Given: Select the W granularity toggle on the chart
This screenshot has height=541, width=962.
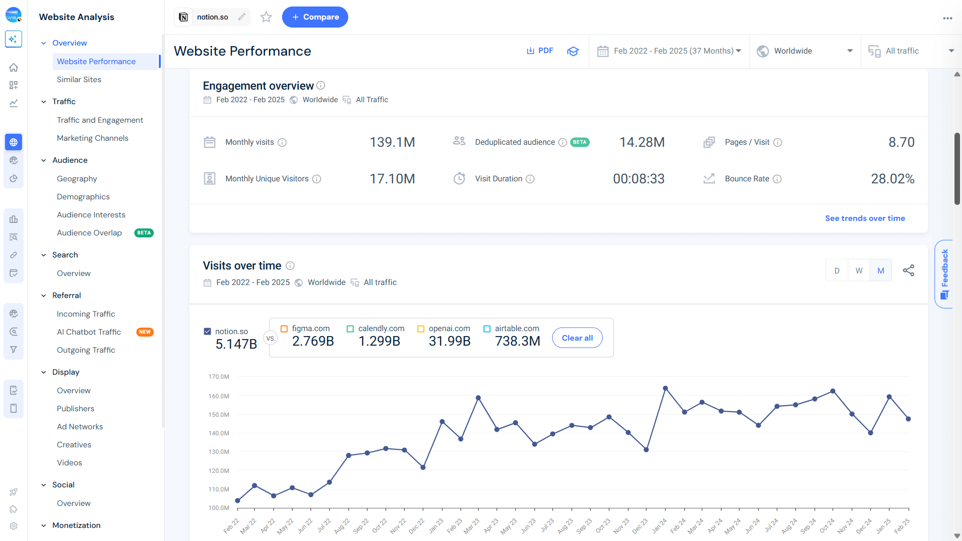Looking at the screenshot, I should coord(859,270).
